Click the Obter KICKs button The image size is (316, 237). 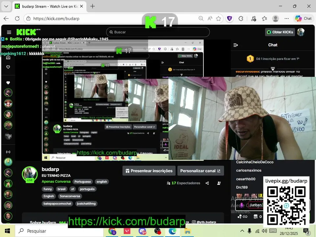pyautogui.click(x=280, y=32)
